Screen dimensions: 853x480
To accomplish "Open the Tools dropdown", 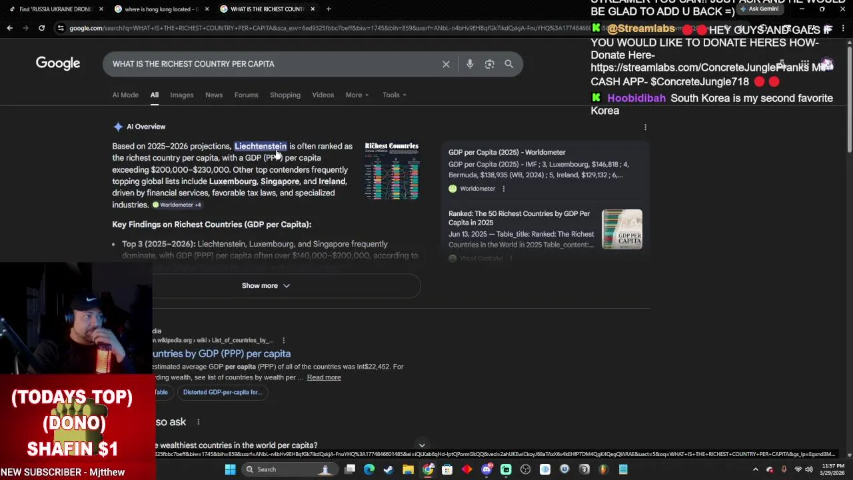I will [395, 95].
